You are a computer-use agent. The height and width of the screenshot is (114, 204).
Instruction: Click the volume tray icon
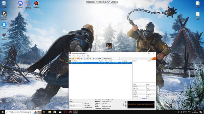click(186, 112)
